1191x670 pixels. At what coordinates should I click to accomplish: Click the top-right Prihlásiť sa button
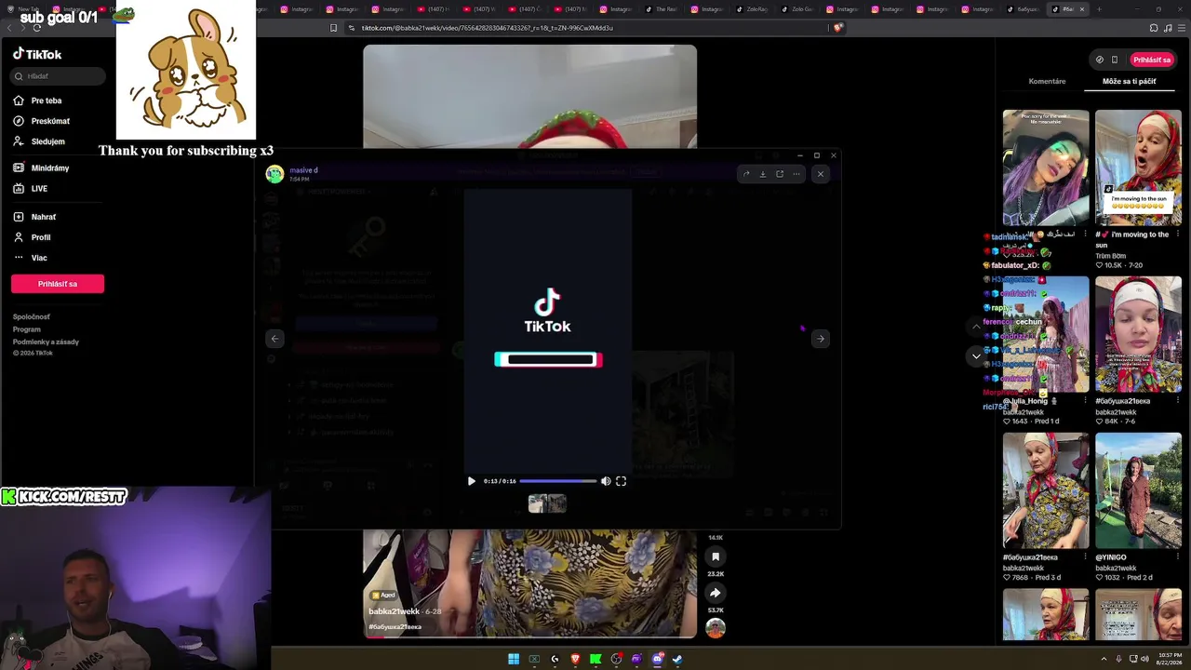[1152, 60]
